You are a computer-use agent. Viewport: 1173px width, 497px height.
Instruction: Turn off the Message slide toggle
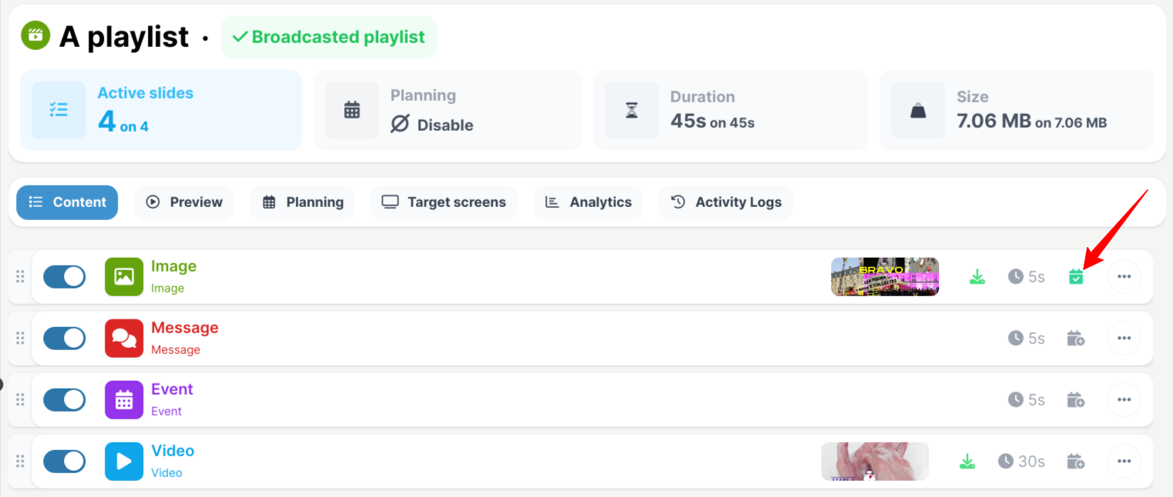coord(64,339)
